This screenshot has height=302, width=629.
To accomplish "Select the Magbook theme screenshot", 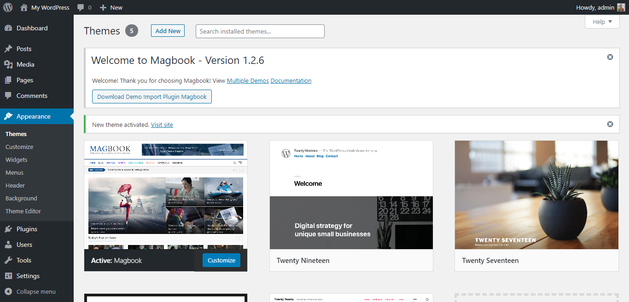I will [x=166, y=195].
